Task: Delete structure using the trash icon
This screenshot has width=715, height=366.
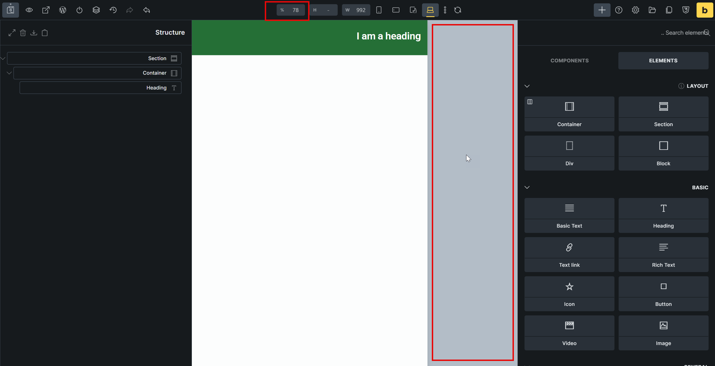Action: (23, 33)
